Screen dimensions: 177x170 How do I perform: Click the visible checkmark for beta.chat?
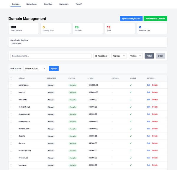pos(131,100)
